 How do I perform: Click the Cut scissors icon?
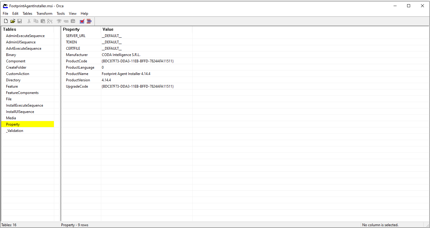click(x=29, y=21)
